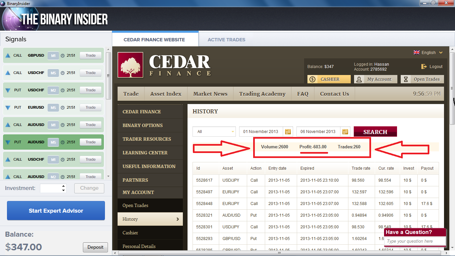Click the down arrow on USDCHF PUT signal
The height and width of the screenshot is (256, 455).
[x=8, y=90]
